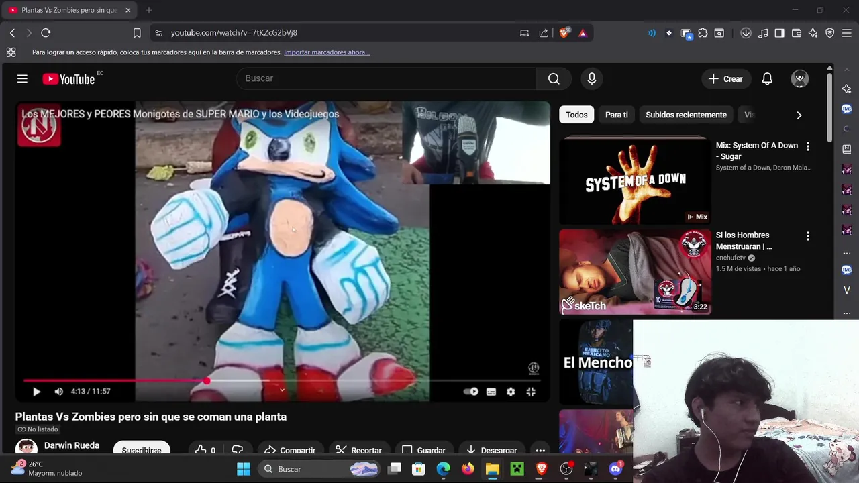Image resolution: width=859 pixels, height=483 pixels.
Task: Open Discord from the taskbar
Action: pos(615,469)
